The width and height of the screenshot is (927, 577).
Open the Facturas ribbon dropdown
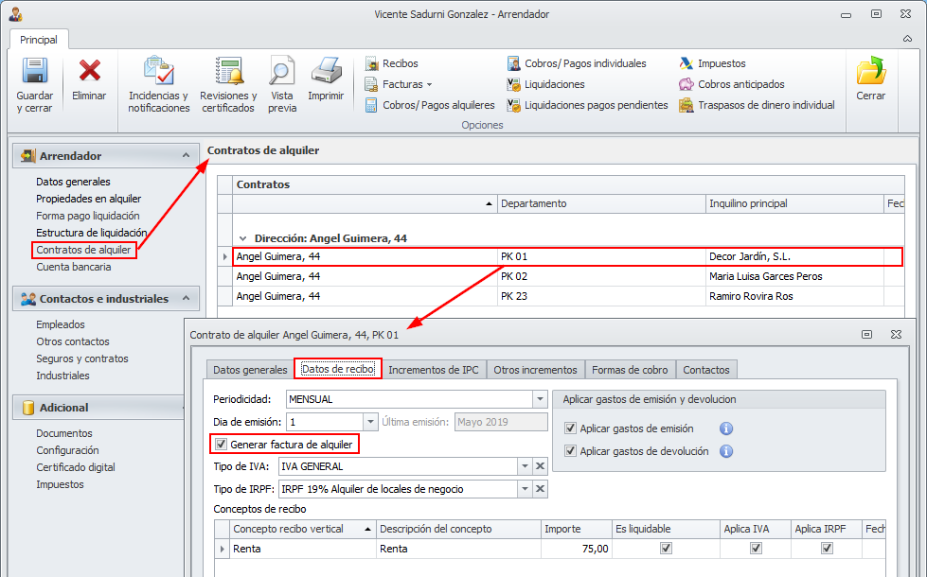[x=399, y=84]
